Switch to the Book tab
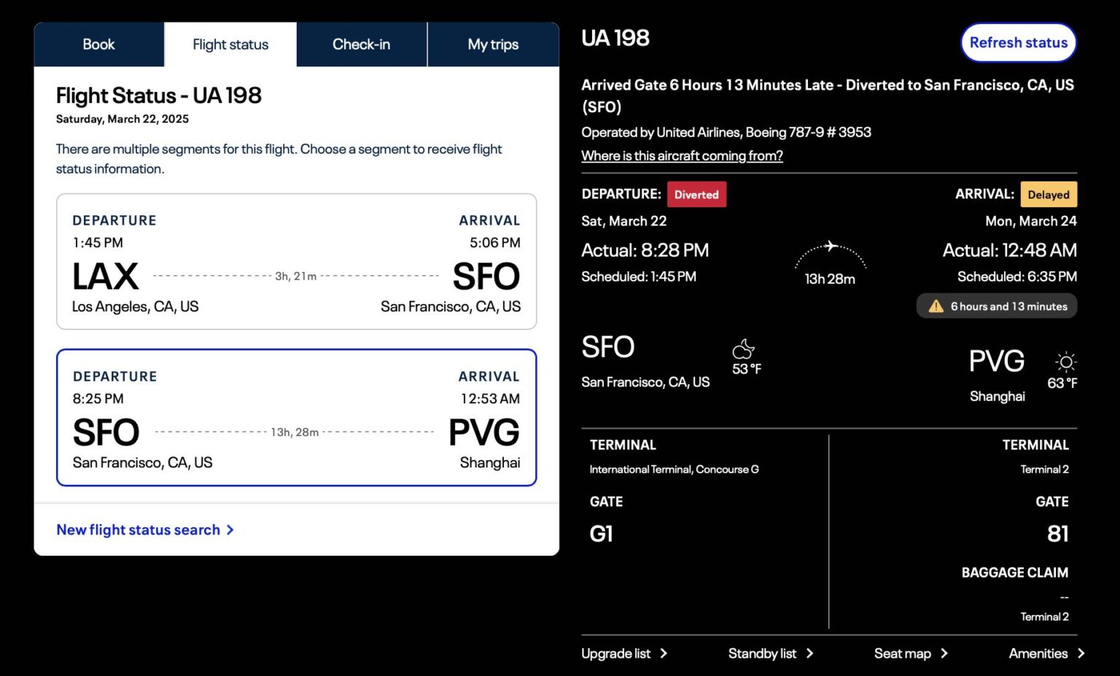Viewport: 1120px width, 676px height. coord(98,44)
